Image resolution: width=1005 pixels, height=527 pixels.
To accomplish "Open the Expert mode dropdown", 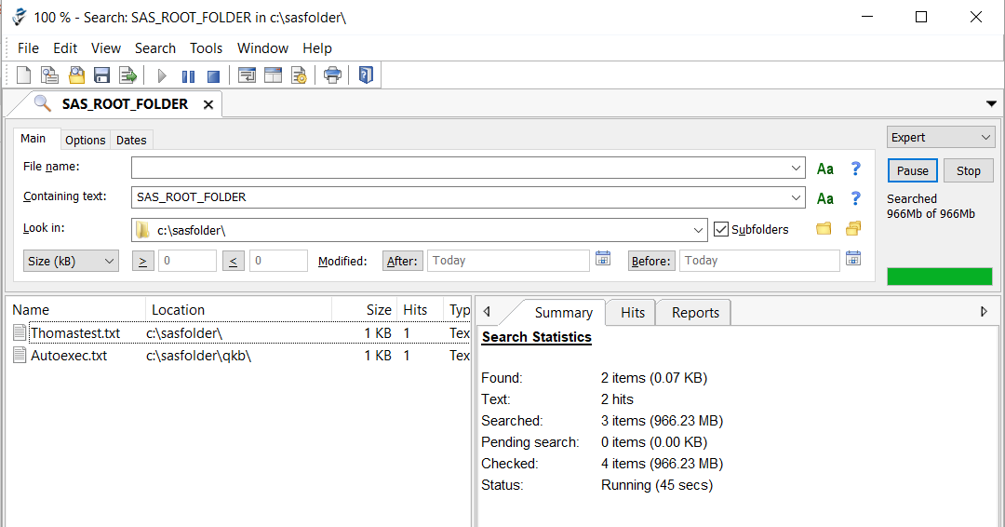I will tap(941, 138).
